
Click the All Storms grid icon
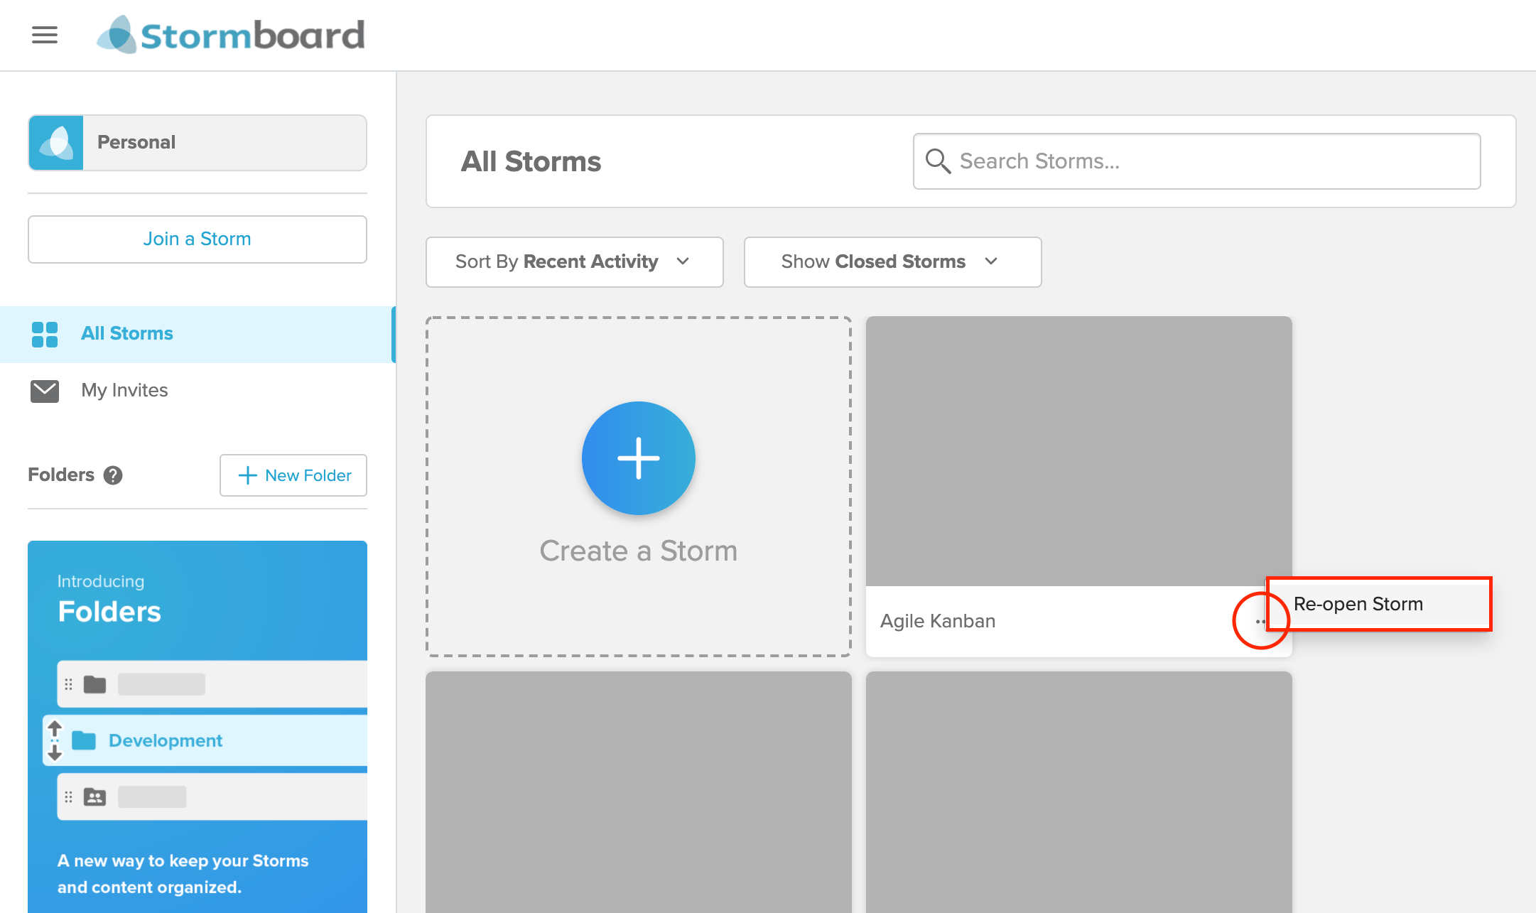(x=45, y=334)
